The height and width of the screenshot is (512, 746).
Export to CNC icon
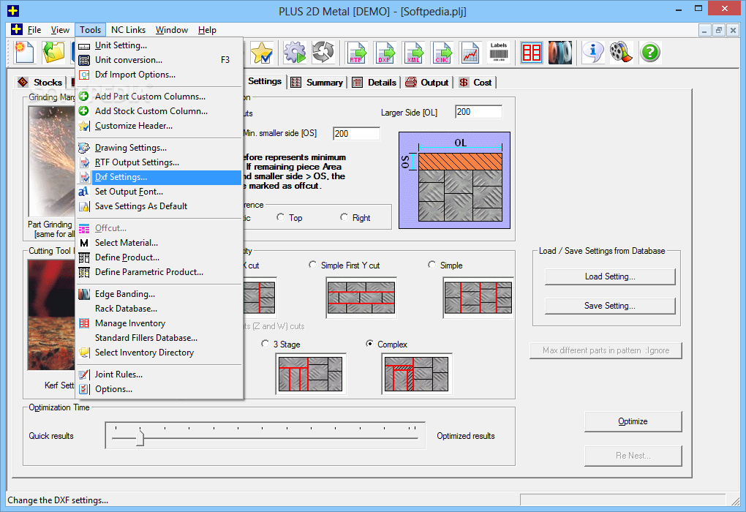pyautogui.click(x=442, y=53)
